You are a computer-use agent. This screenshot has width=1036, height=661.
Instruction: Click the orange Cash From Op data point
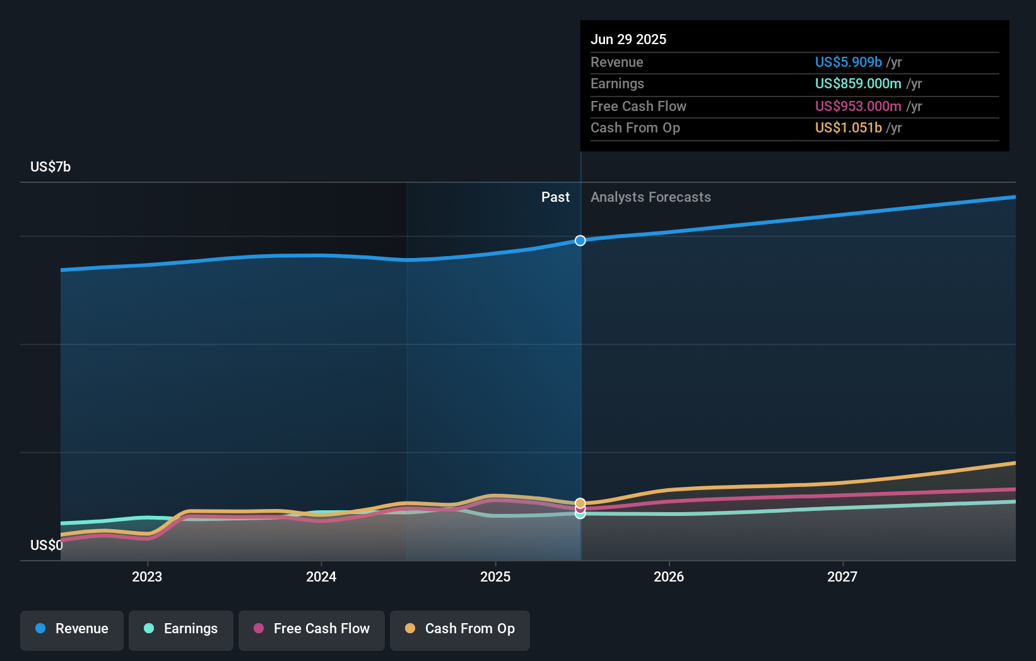[580, 503]
